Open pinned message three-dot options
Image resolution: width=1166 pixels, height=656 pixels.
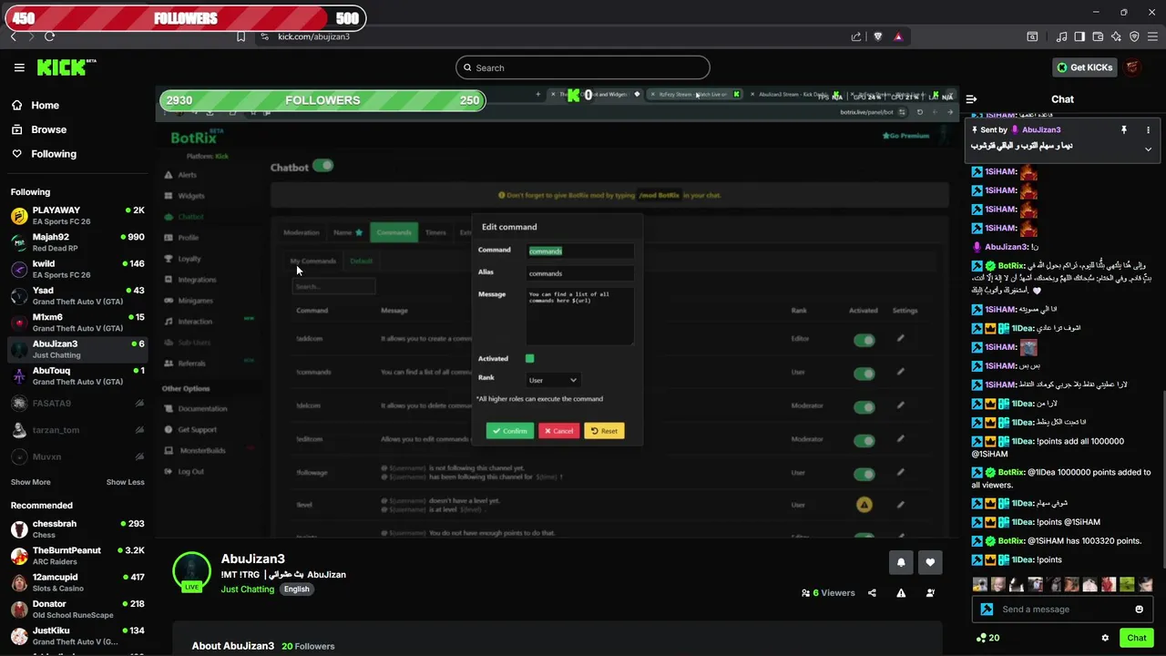(x=1148, y=130)
